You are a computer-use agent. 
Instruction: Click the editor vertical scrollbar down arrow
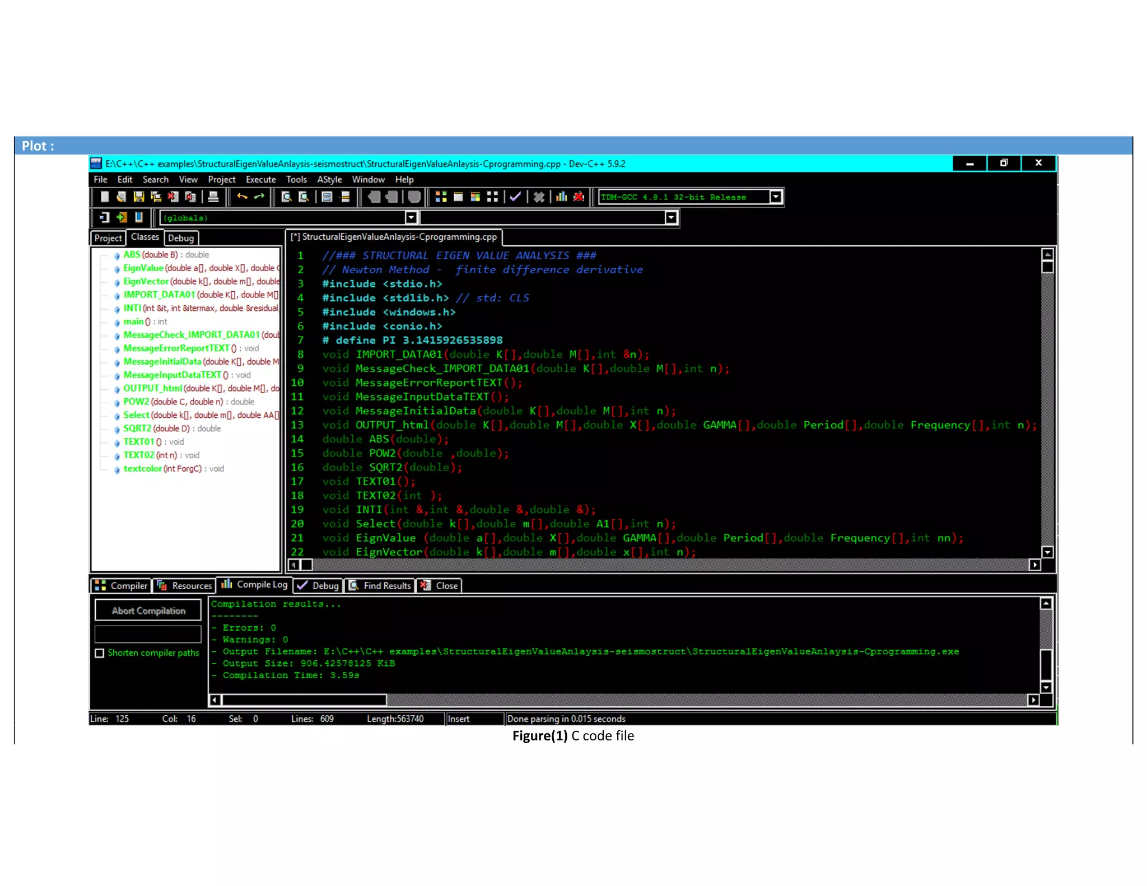pyautogui.click(x=1047, y=552)
